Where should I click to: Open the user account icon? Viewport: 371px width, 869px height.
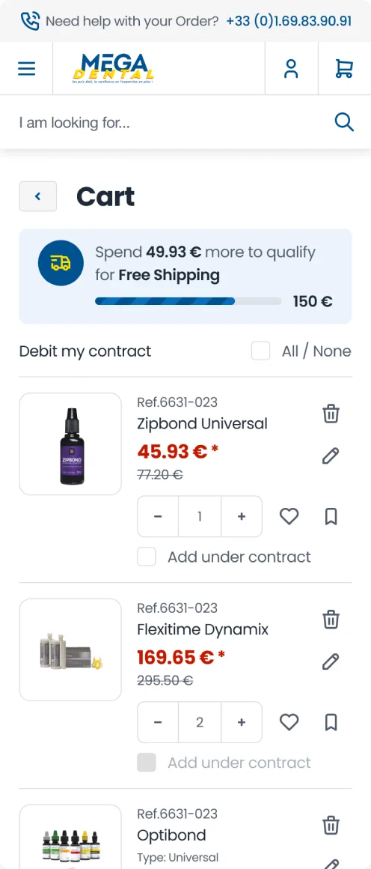pyautogui.click(x=291, y=69)
